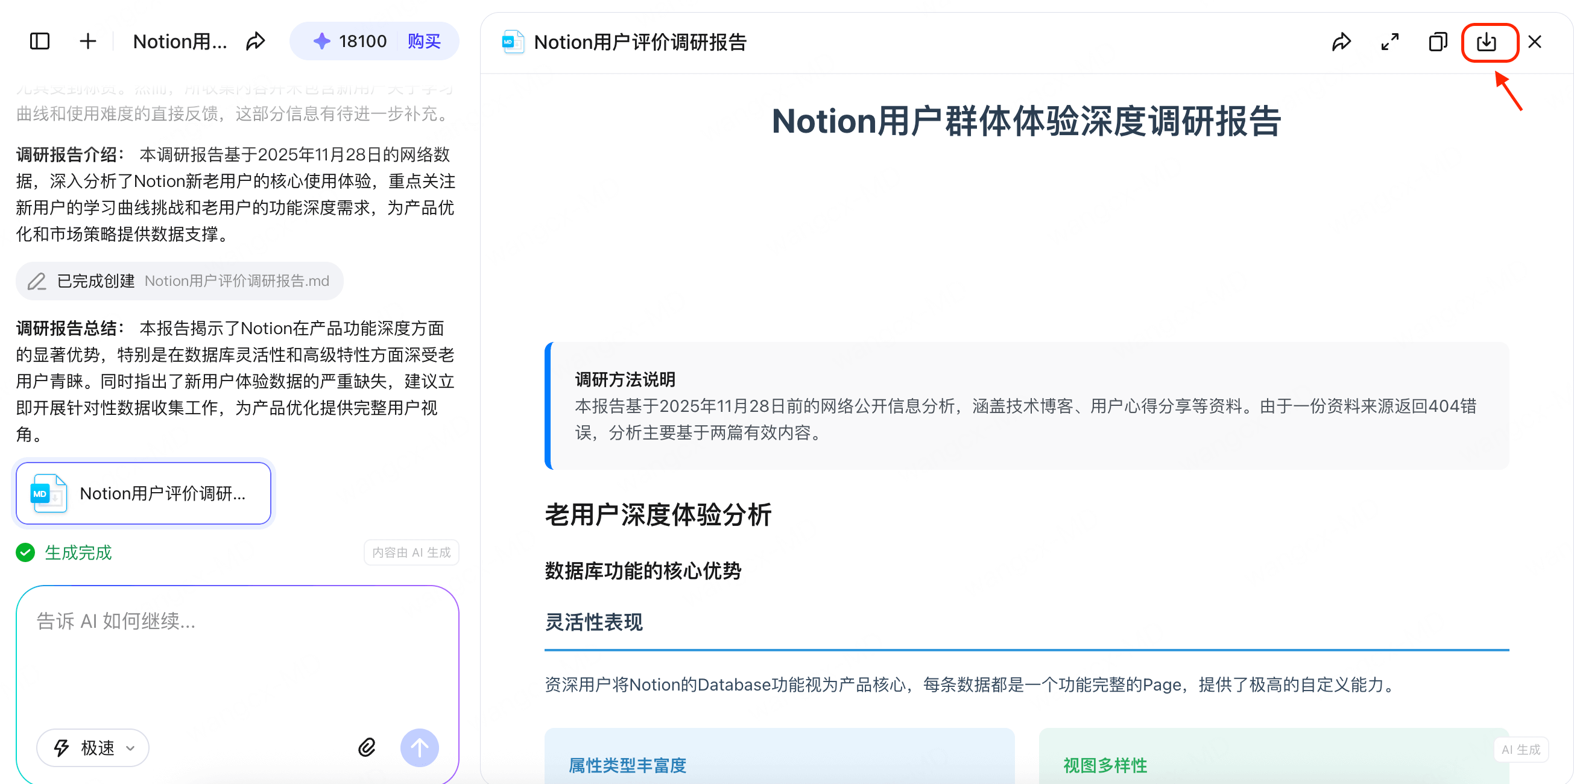This screenshot has width=1574, height=784.
Task: Click the MD file icon in report header
Action: (513, 42)
